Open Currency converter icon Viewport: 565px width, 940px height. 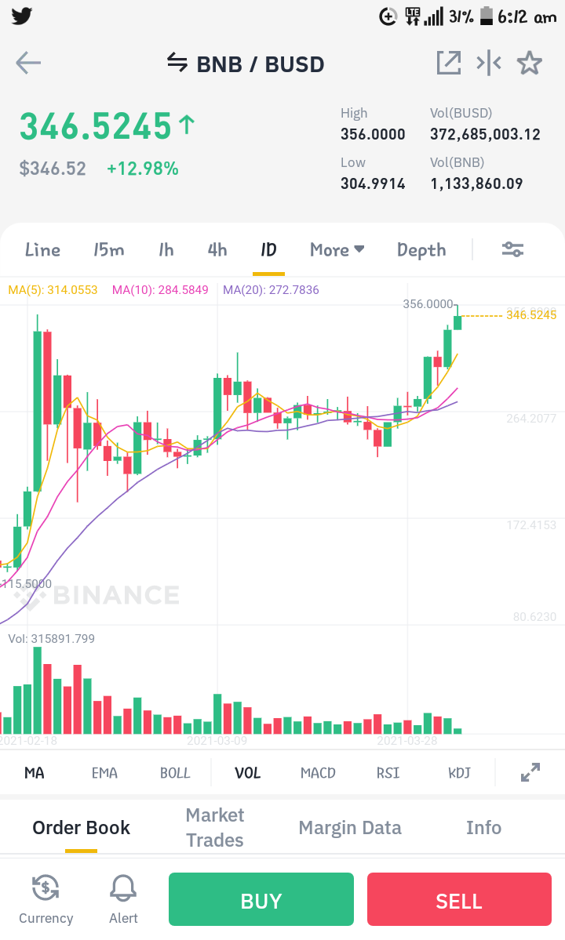click(x=46, y=899)
